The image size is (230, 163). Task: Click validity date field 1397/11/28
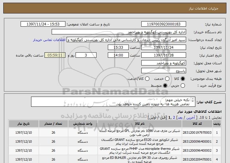point(164,55)
